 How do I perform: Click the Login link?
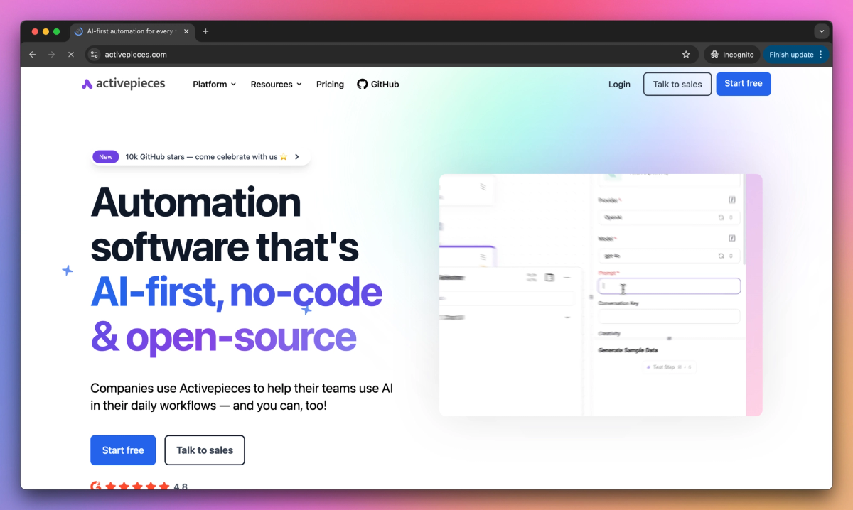click(619, 84)
